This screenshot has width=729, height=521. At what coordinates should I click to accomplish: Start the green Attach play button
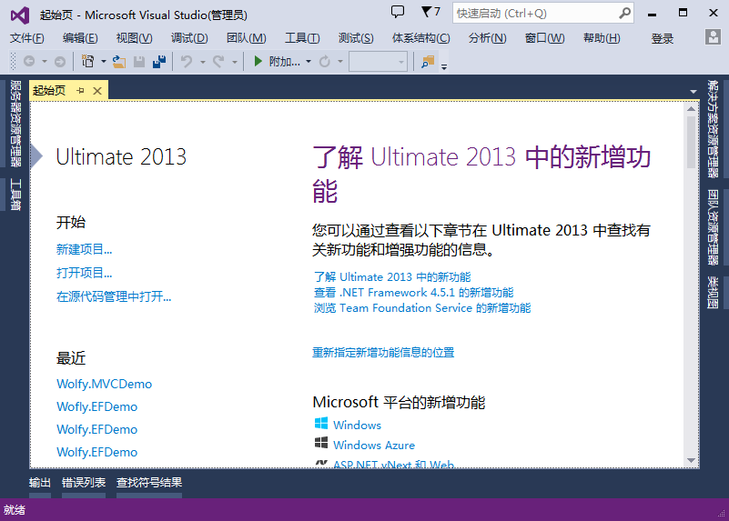(x=258, y=61)
